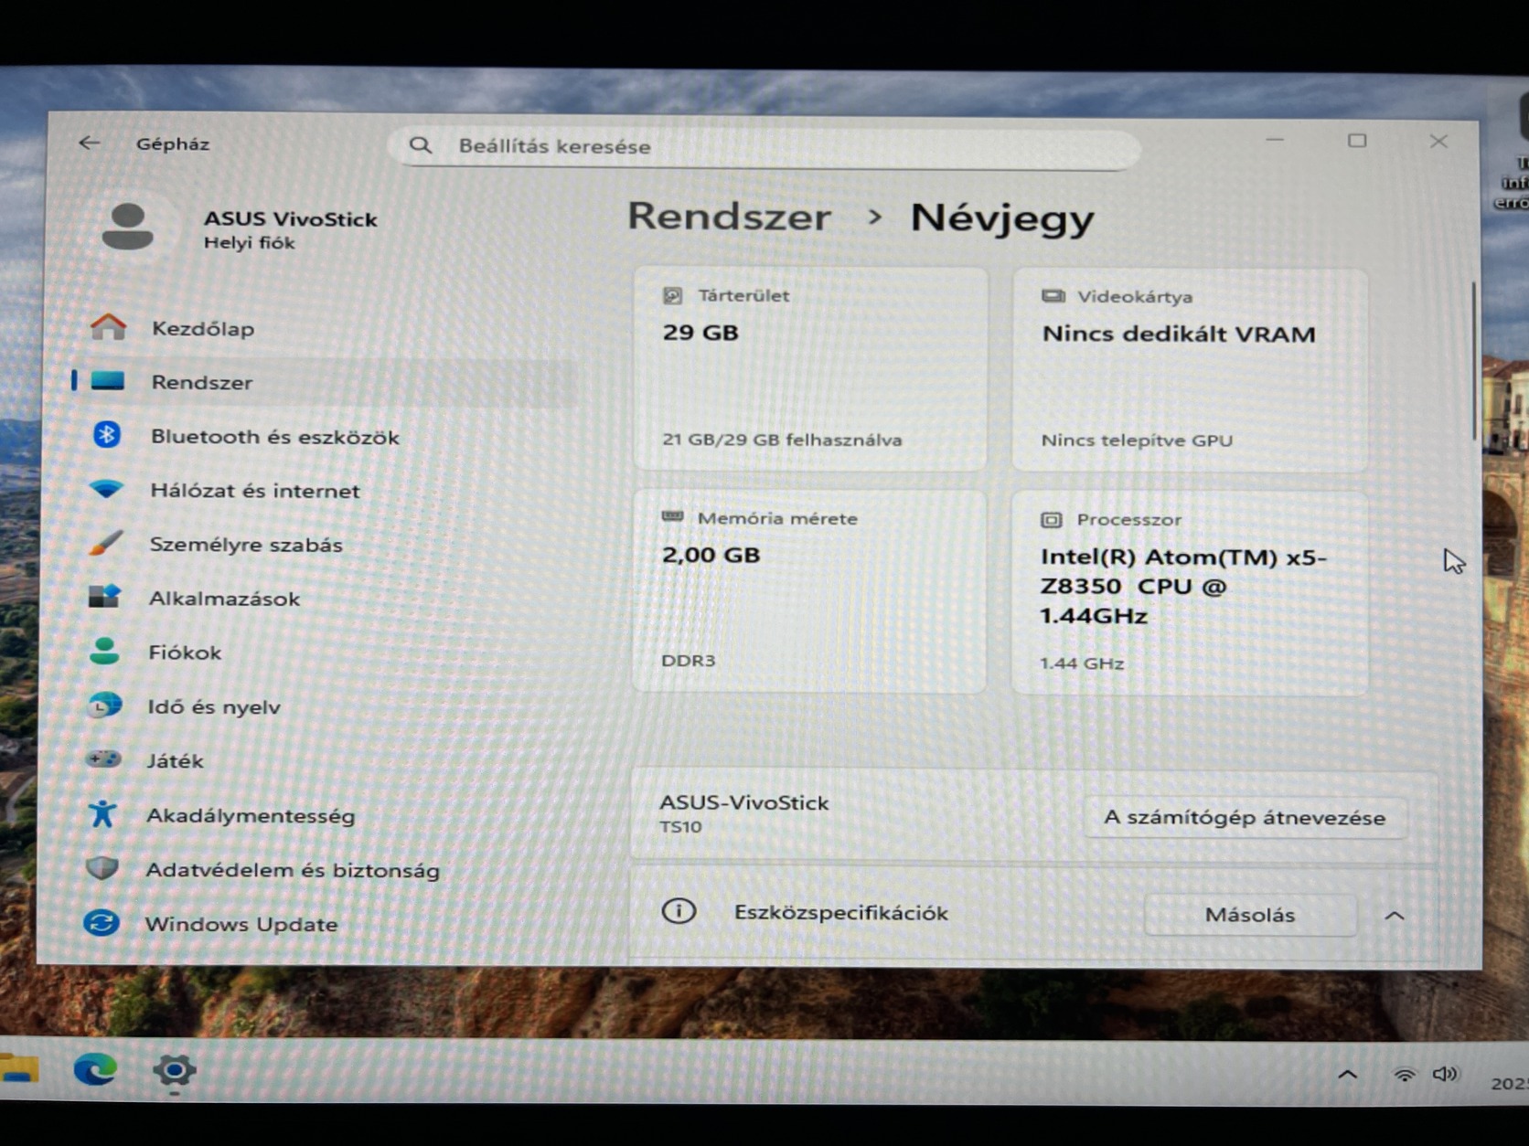
Task: Click the Processzor chip icon
Action: (x=1052, y=519)
